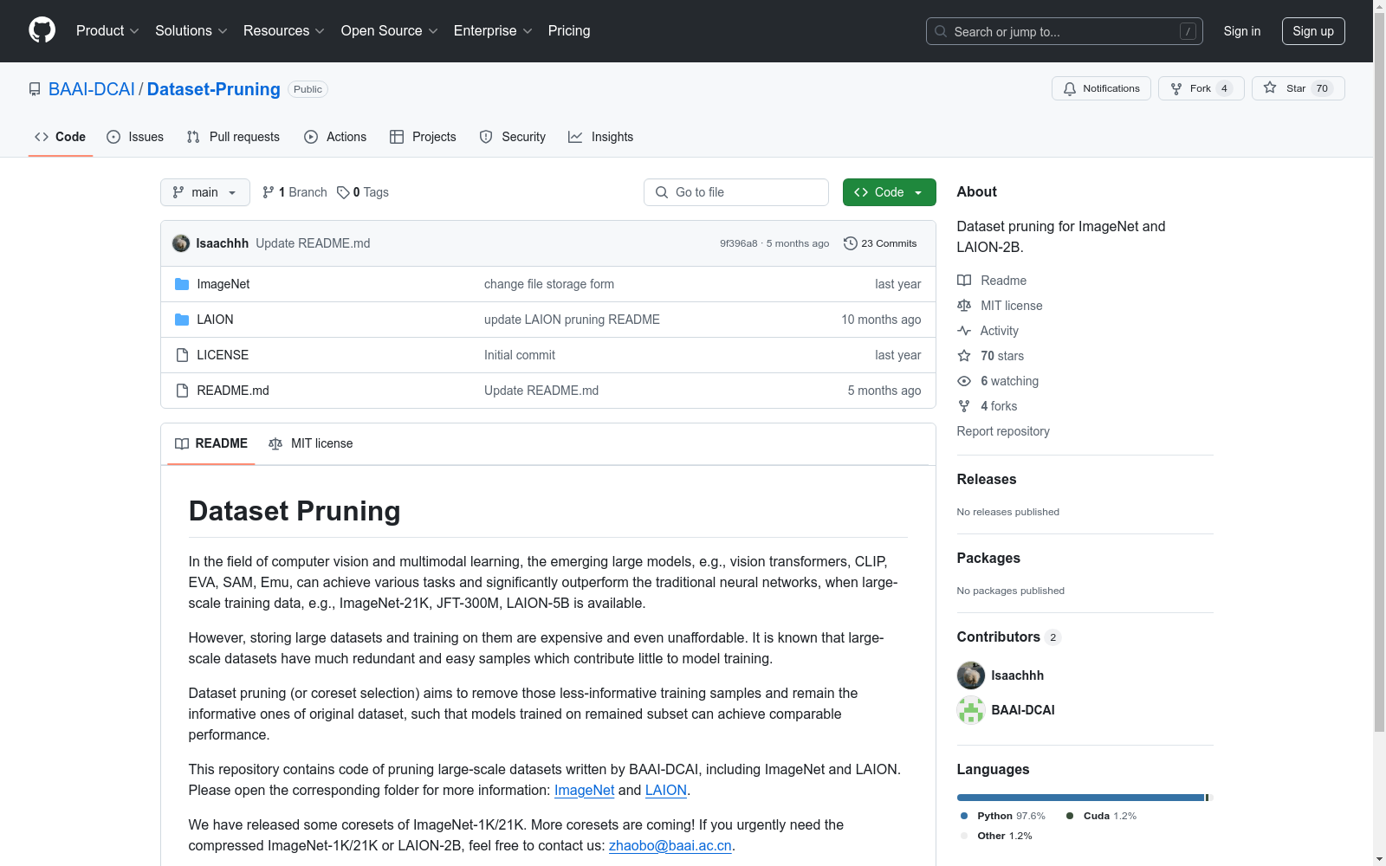
Task: Switch to the Issues tab
Action: (x=135, y=137)
